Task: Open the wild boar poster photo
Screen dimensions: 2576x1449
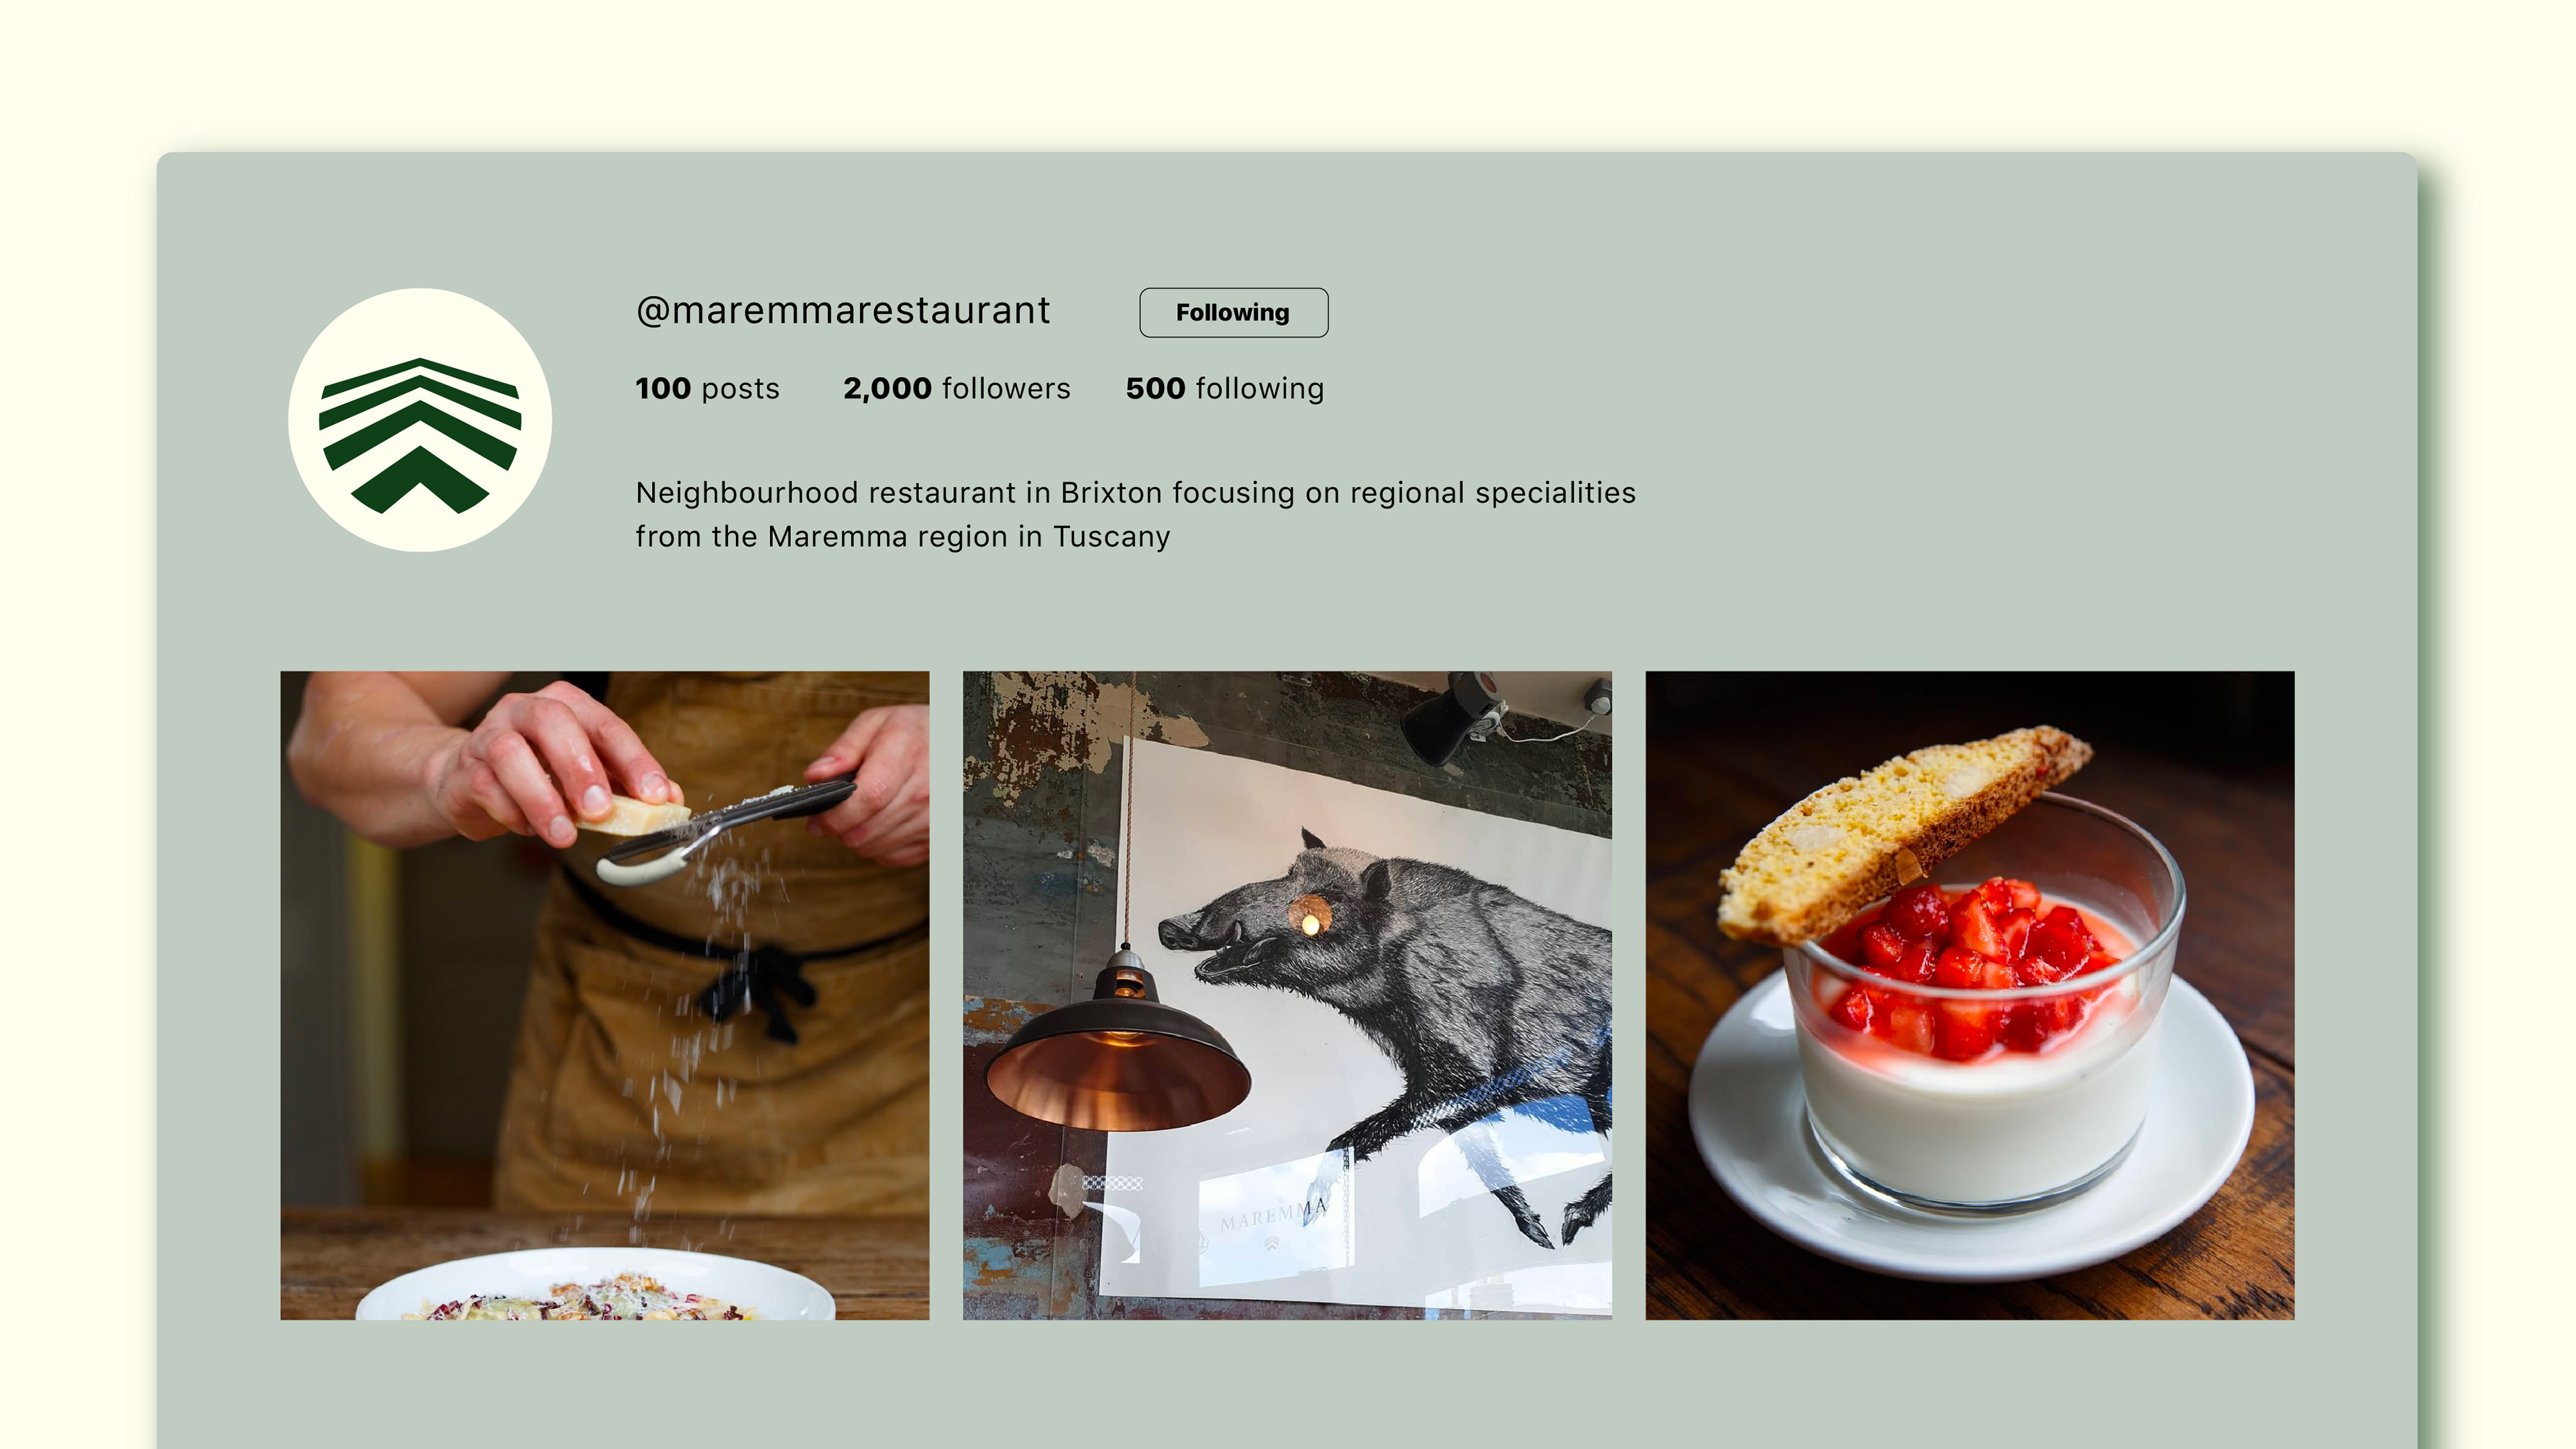Action: 1287,995
